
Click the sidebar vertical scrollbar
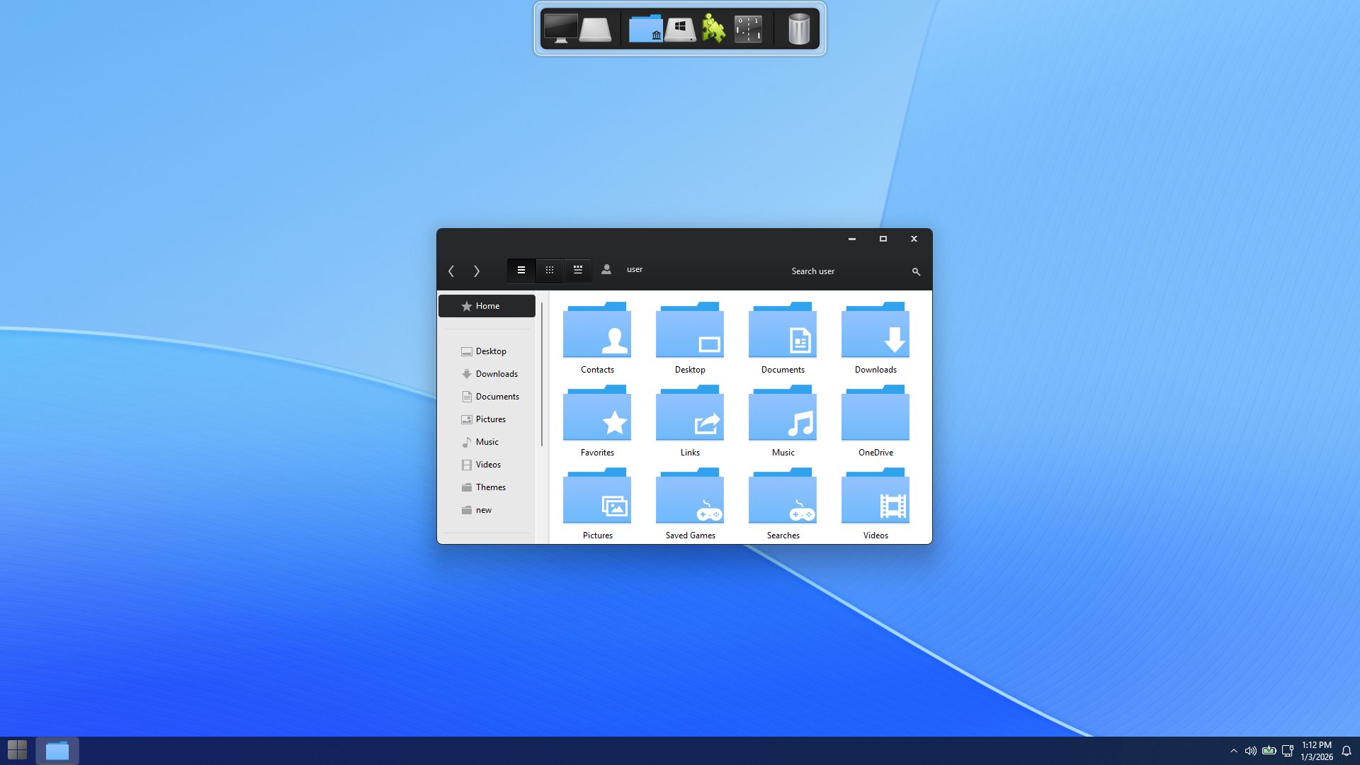542,375
